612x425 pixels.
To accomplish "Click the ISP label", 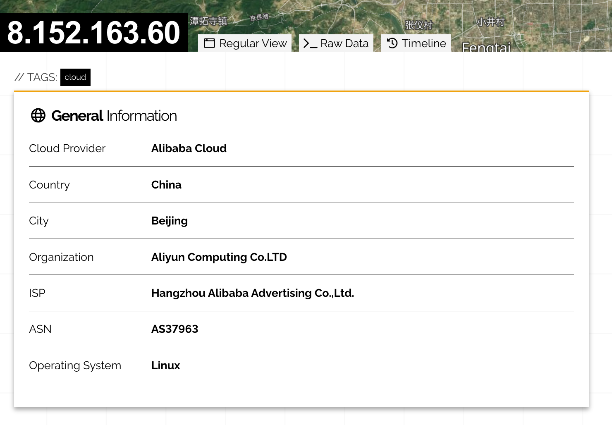I will [x=37, y=293].
